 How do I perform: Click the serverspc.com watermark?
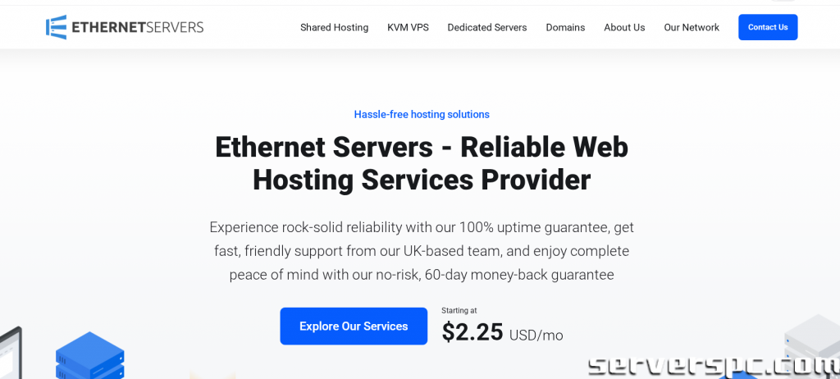coord(714,366)
